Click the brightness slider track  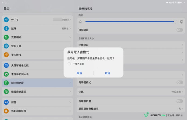click(129, 22)
